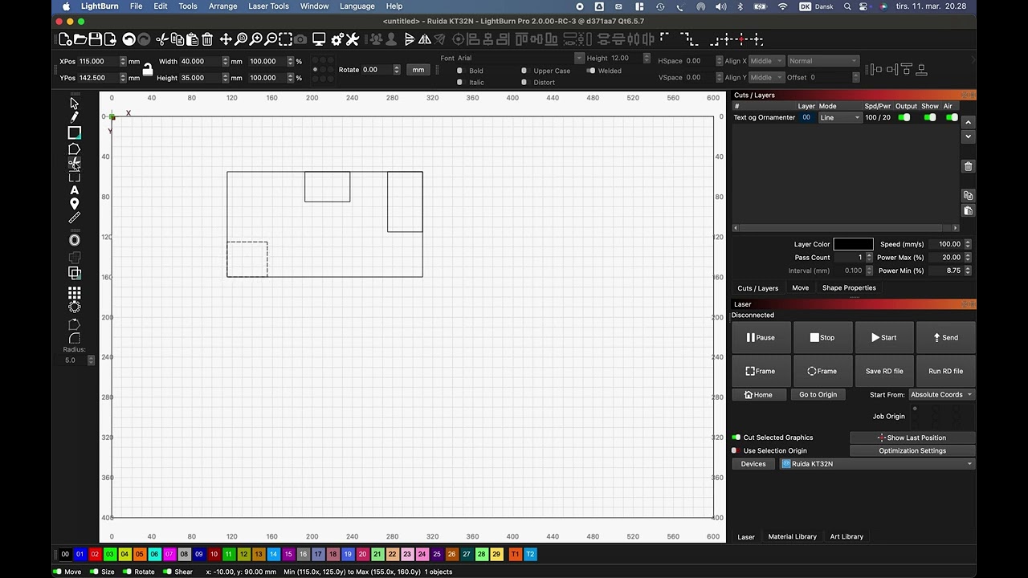Viewport: 1028px width, 578px height.
Task: Enable Use Selection Origin switch
Action: click(x=736, y=450)
